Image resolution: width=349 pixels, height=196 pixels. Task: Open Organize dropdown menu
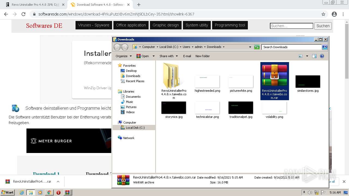(124, 56)
